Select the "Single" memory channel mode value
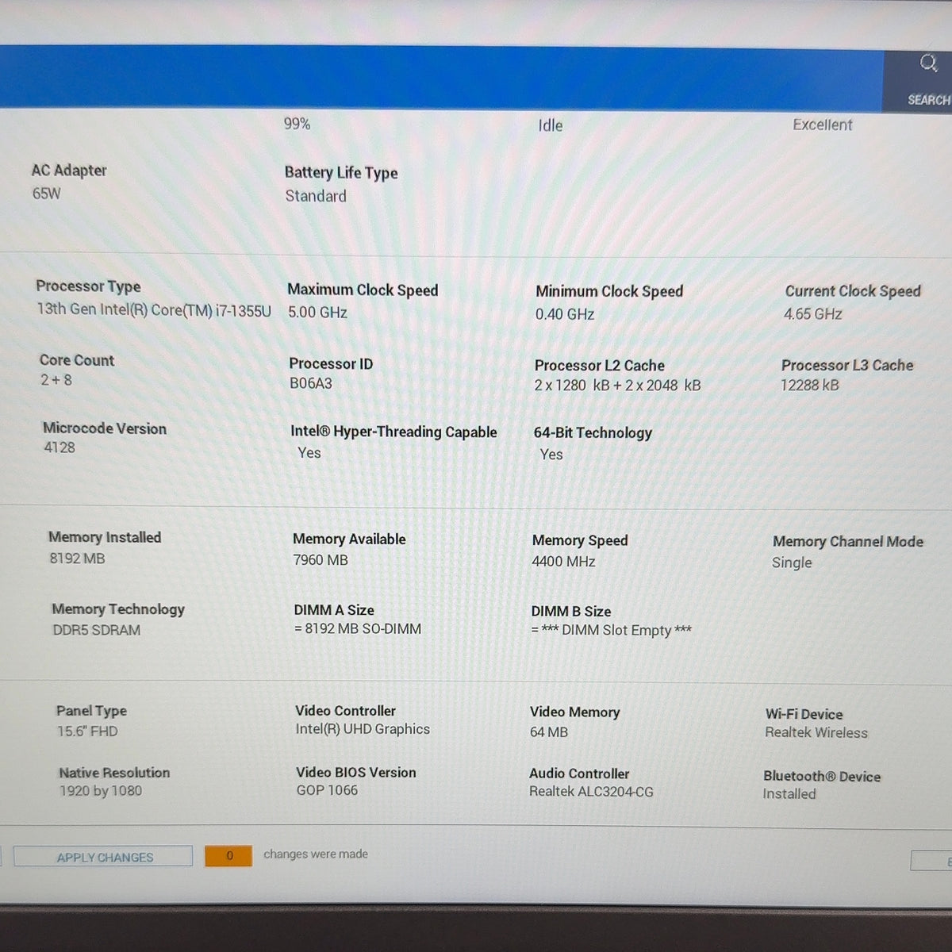 pyautogui.click(x=792, y=562)
